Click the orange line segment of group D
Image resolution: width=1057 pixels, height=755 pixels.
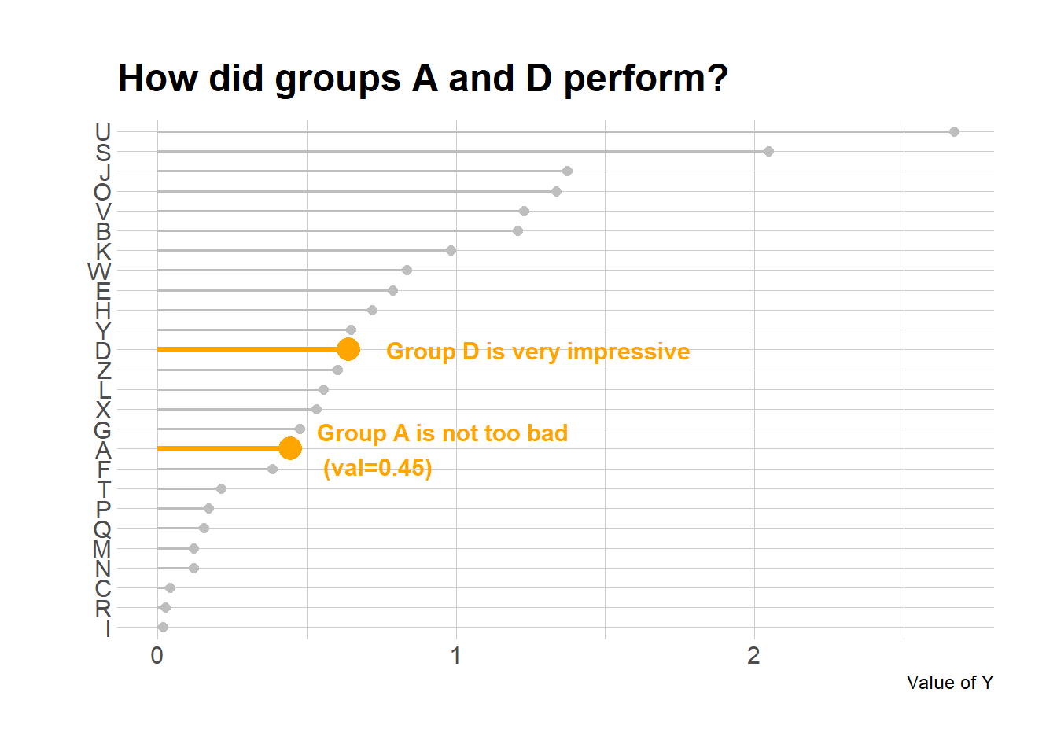[244, 349]
